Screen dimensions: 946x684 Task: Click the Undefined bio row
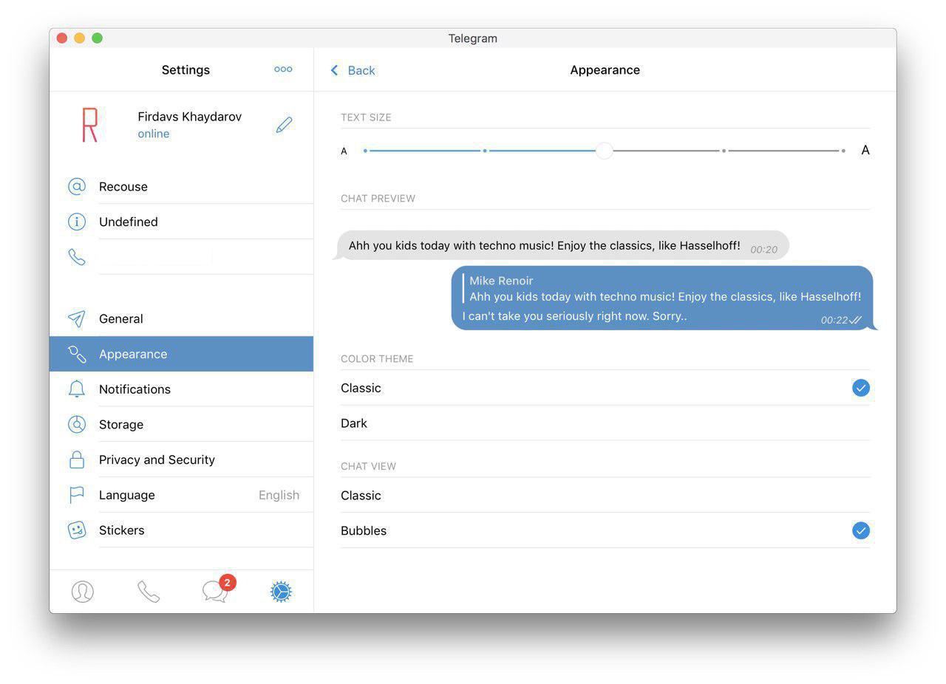181,222
